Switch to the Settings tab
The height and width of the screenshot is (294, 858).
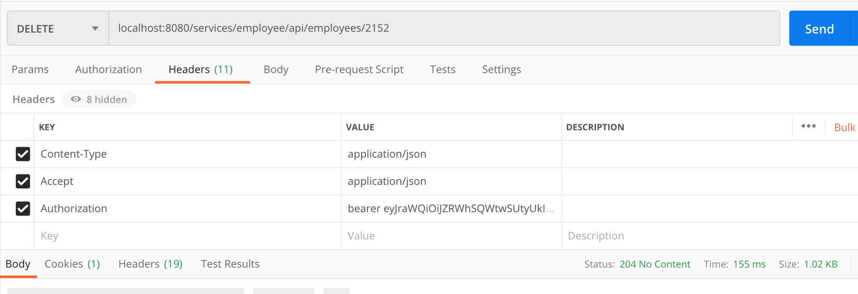tap(501, 70)
